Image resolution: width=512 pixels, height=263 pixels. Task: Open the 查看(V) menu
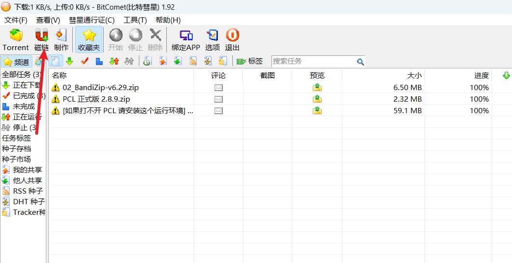click(48, 20)
